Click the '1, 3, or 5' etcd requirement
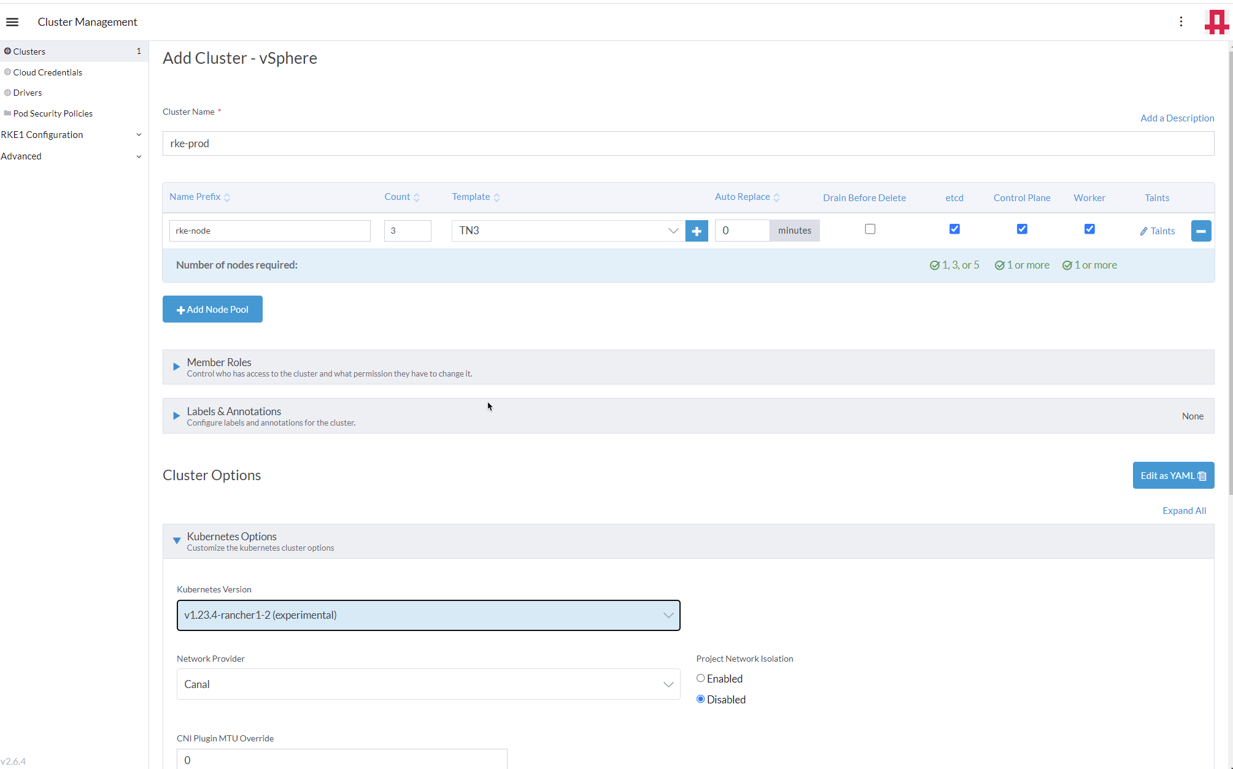The image size is (1233, 769). [x=954, y=266]
